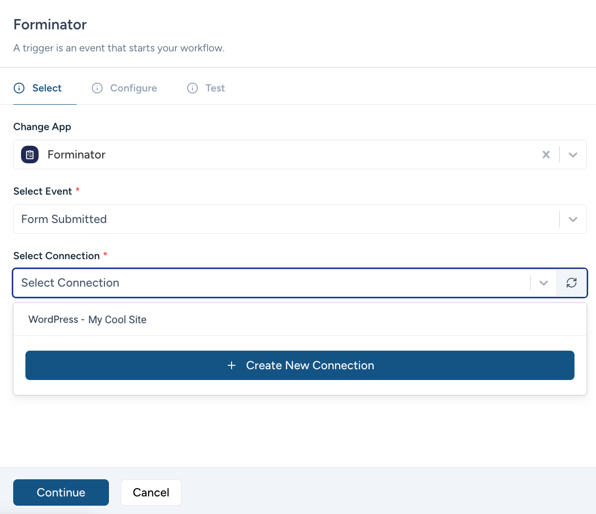Click the Forminator text in Change App
Viewport: 596px width, 514px height.
[x=77, y=155]
